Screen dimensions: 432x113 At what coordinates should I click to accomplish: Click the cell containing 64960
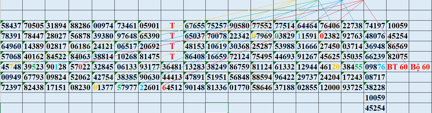(11, 46)
